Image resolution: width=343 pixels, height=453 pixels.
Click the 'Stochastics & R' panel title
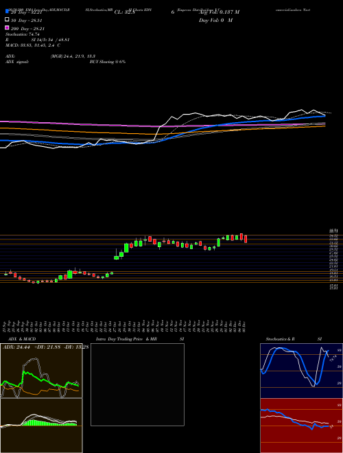[280, 339]
